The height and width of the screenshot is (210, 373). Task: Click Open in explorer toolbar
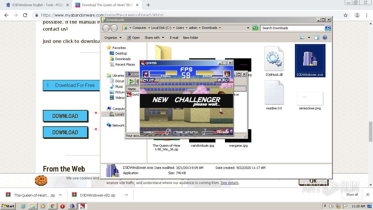coord(133,38)
